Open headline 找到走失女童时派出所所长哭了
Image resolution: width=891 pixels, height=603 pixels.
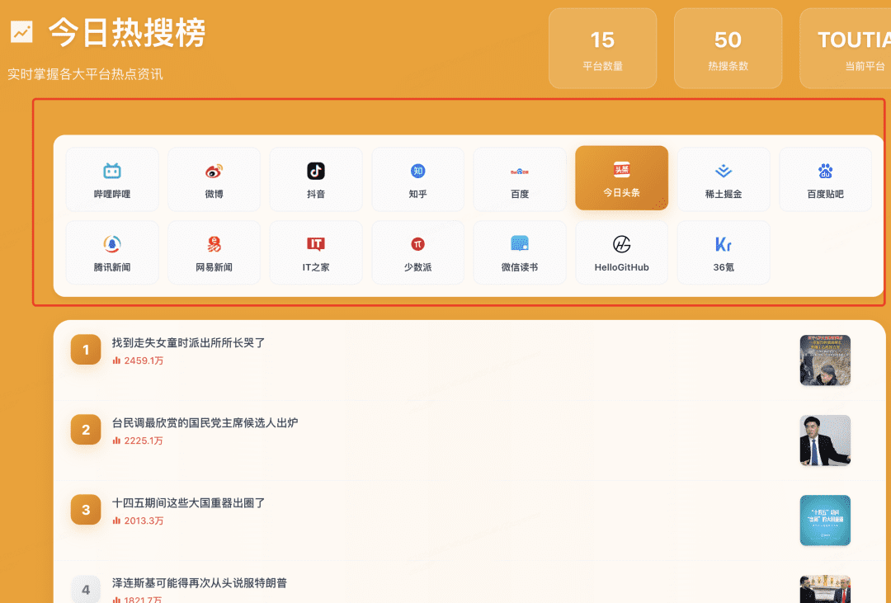click(x=189, y=342)
